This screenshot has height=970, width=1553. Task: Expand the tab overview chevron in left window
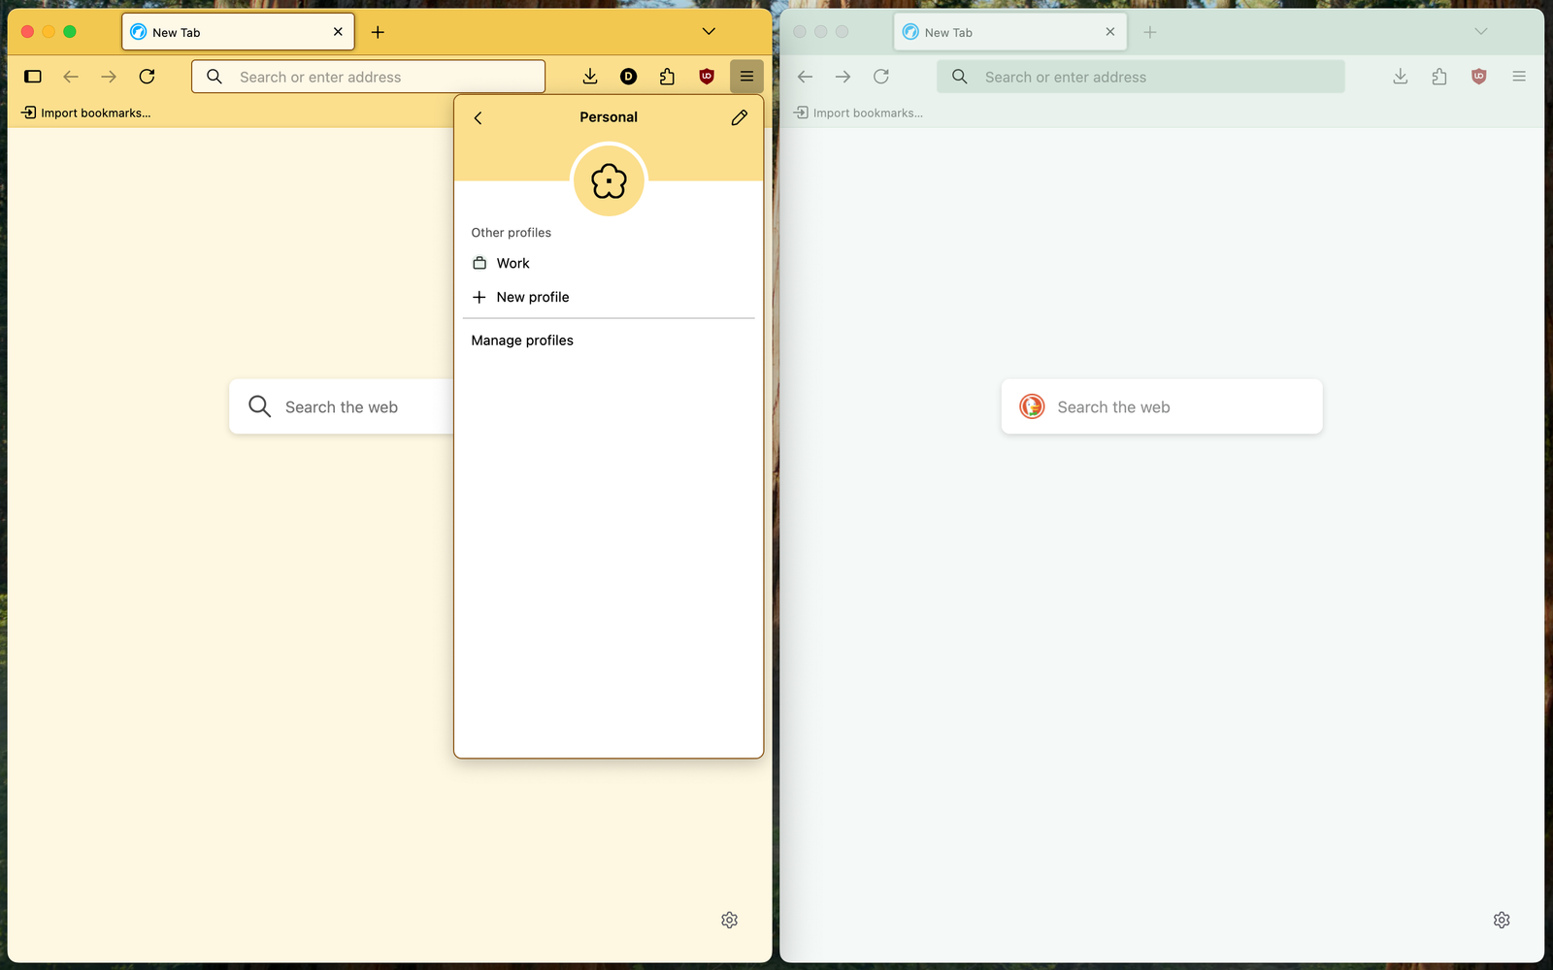coord(708,30)
